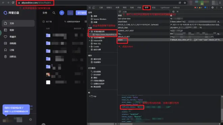223x125 pixels.
Task: Select all files with the round checkbox
Action: pyautogui.click(x=44, y=22)
